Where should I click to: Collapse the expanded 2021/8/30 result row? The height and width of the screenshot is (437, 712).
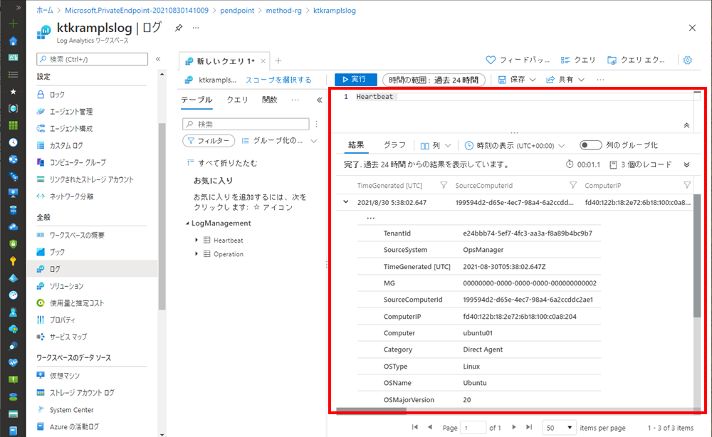point(346,202)
